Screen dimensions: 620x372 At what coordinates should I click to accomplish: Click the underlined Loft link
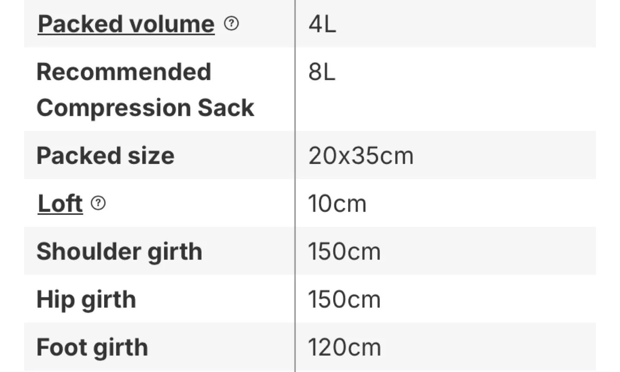[x=59, y=203]
